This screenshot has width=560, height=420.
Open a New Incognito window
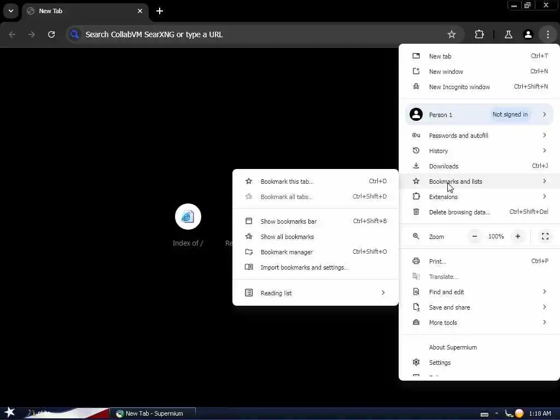coord(479,87)
